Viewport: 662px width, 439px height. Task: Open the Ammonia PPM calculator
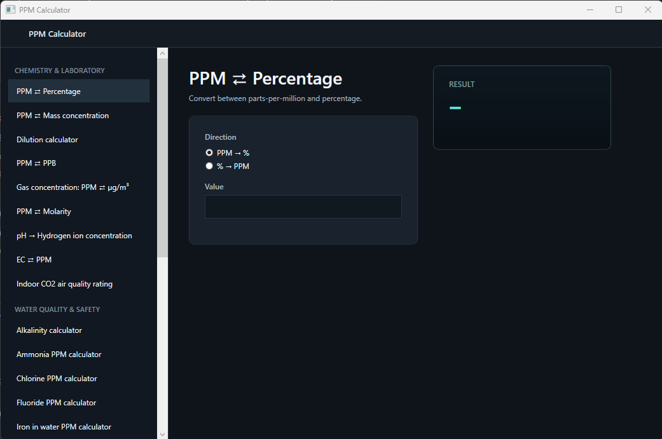pos(78,355)
